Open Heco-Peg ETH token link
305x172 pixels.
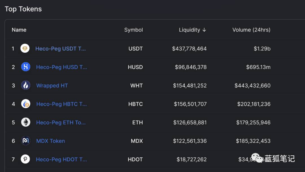click(x=61, y=122)
